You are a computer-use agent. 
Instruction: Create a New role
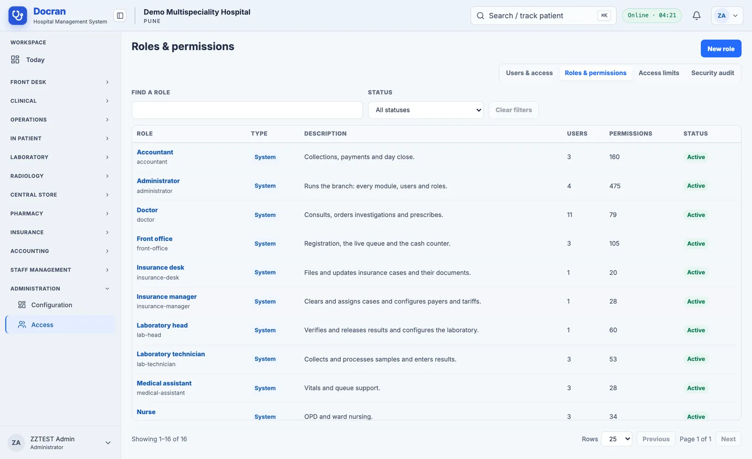click(721, 49)
